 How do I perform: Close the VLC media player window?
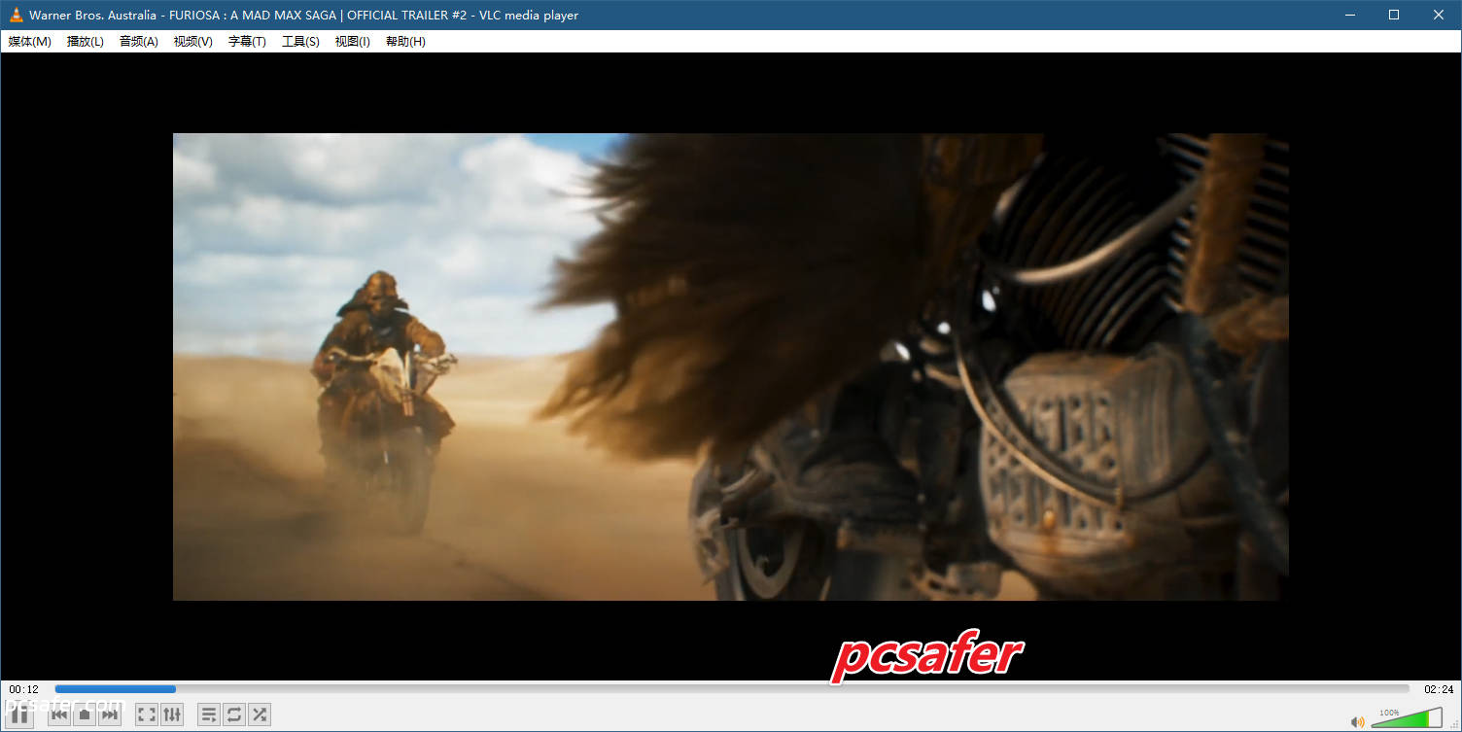(x=1439, y=15)
